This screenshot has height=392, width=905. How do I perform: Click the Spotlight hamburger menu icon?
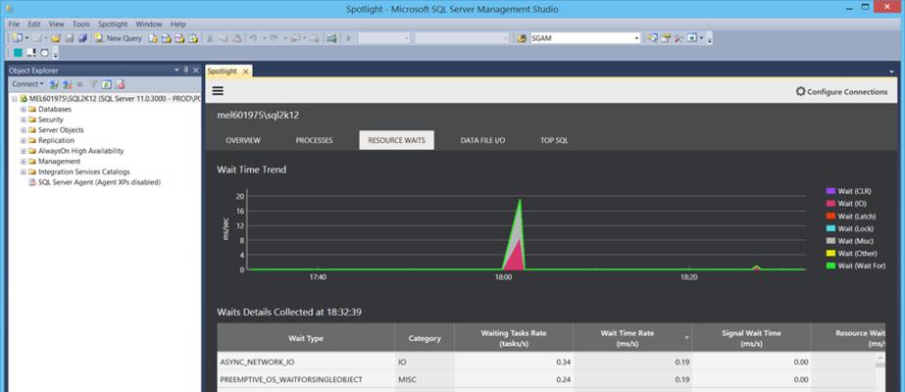tap(219, 91)
